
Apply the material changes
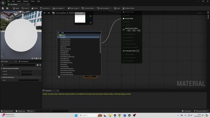[x=16, y=8]
